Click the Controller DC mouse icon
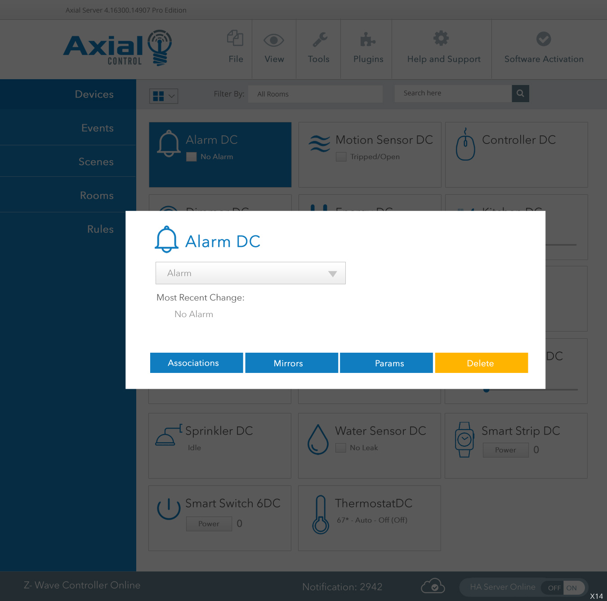This screenshot has height=601, width=607. tap(465, 145)
